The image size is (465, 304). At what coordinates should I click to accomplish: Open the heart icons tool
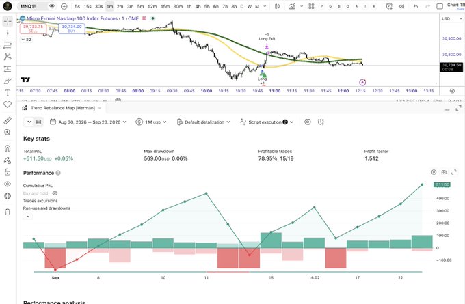tap(8, 105)
